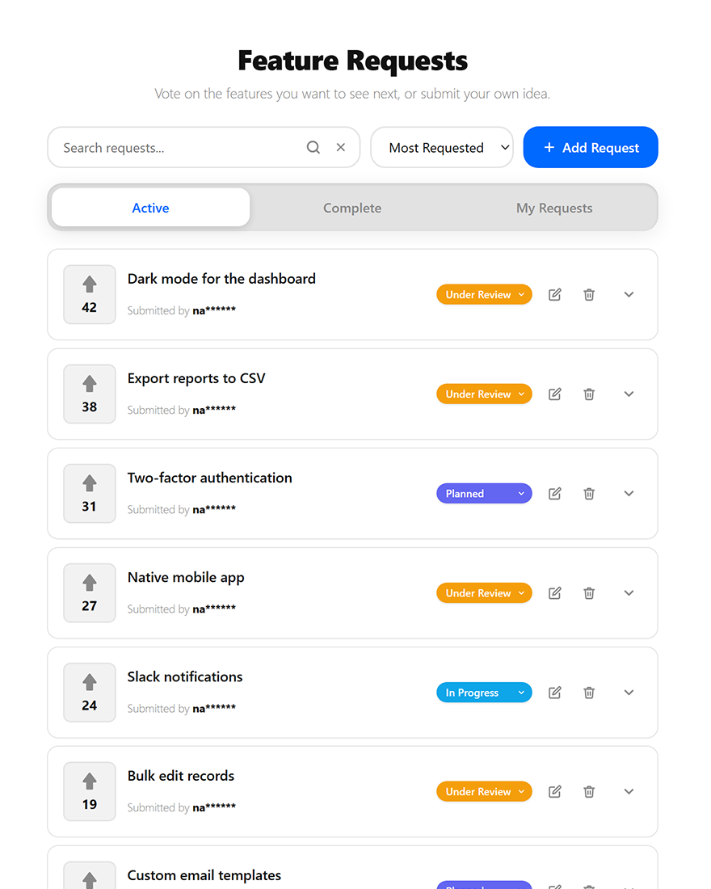The width and height of the screenshot is (711, 889).
Task: Click the Add Request button
Action: (x=591, y=147)
